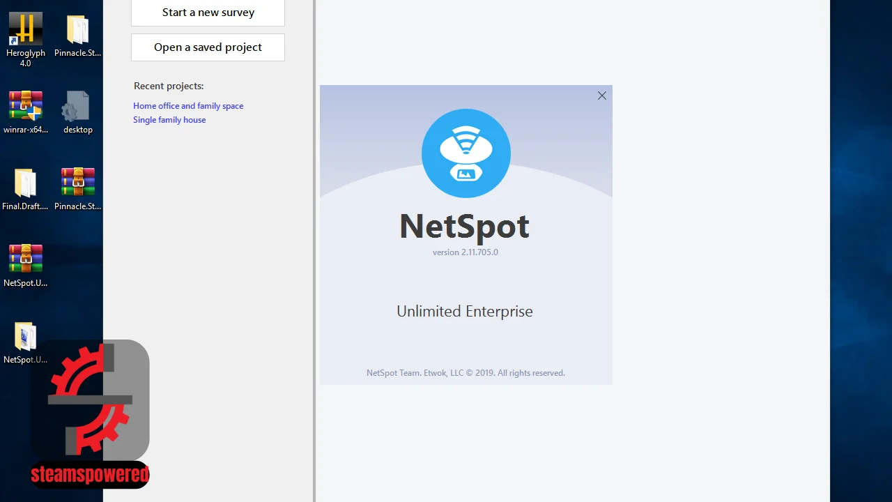Screen dimensions: 892x502
Task: Open Home office and family space project
Action: pyautogui.click(x=188, y=106)
